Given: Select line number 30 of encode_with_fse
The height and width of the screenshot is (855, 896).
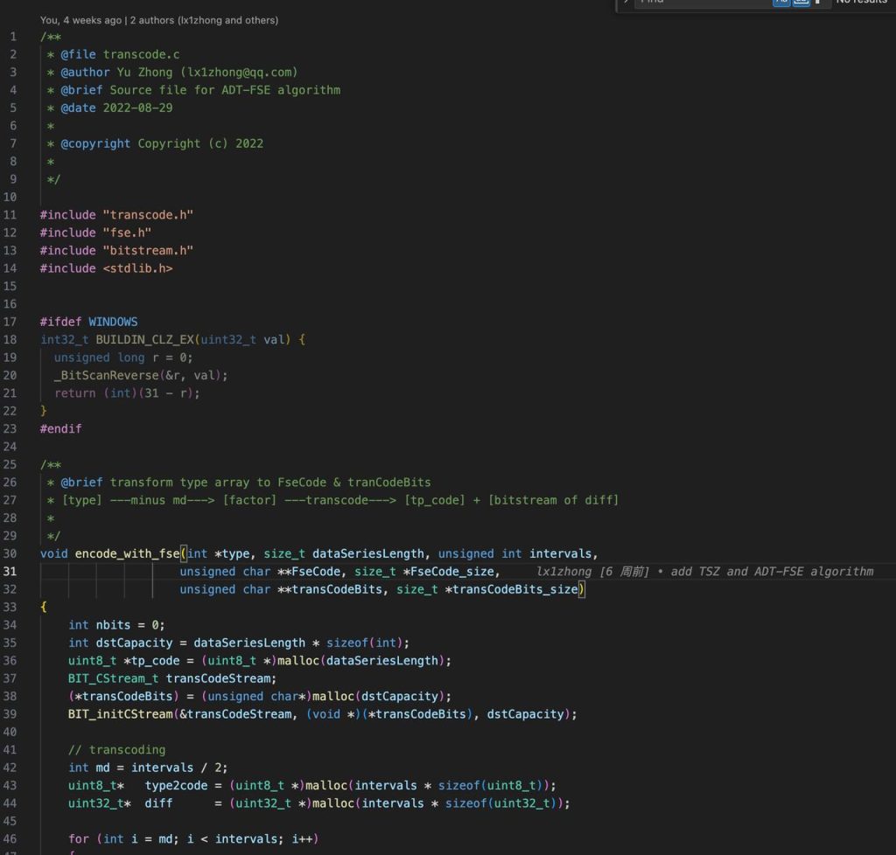Looking at the screenshot, I should point(10,553).
